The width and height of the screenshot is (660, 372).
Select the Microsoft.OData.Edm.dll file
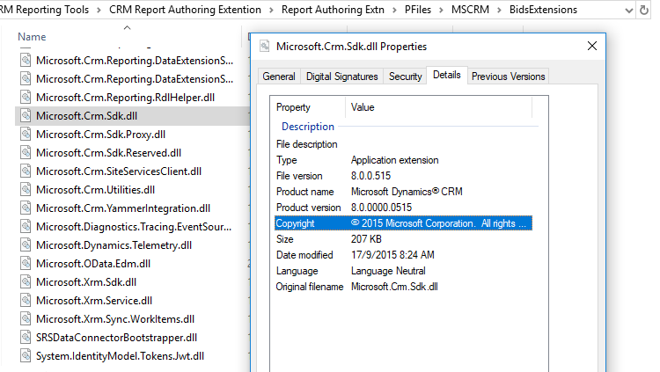[x=93, y=264]
